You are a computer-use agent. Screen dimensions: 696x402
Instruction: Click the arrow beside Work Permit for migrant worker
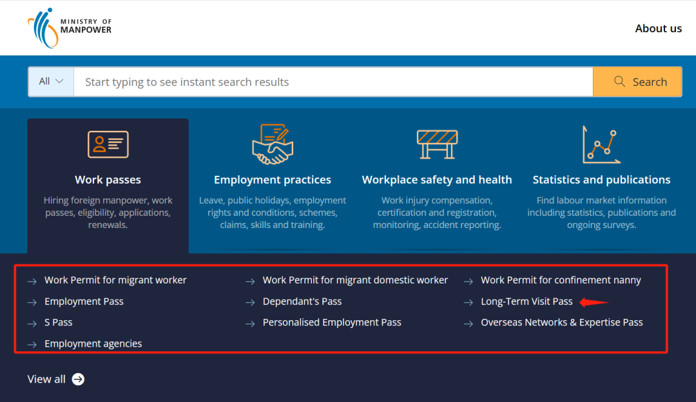click(x=32, y=282)
